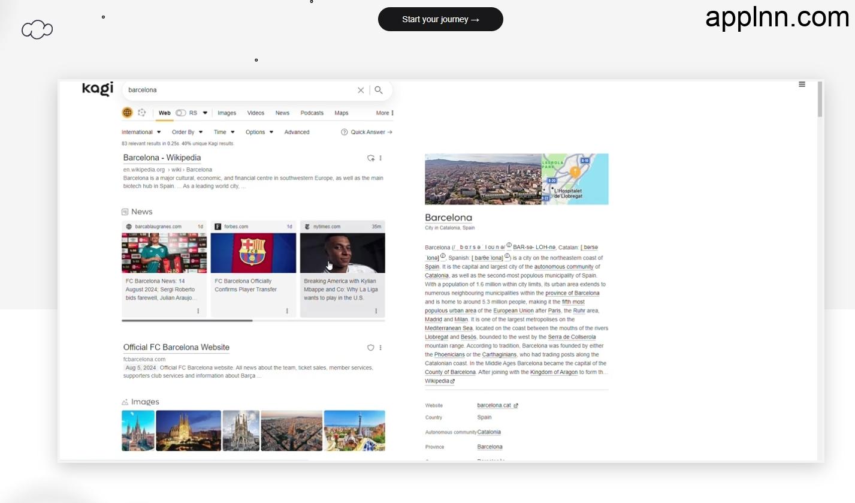
Task: Toggle the RS switch
Action: point(180,113)
